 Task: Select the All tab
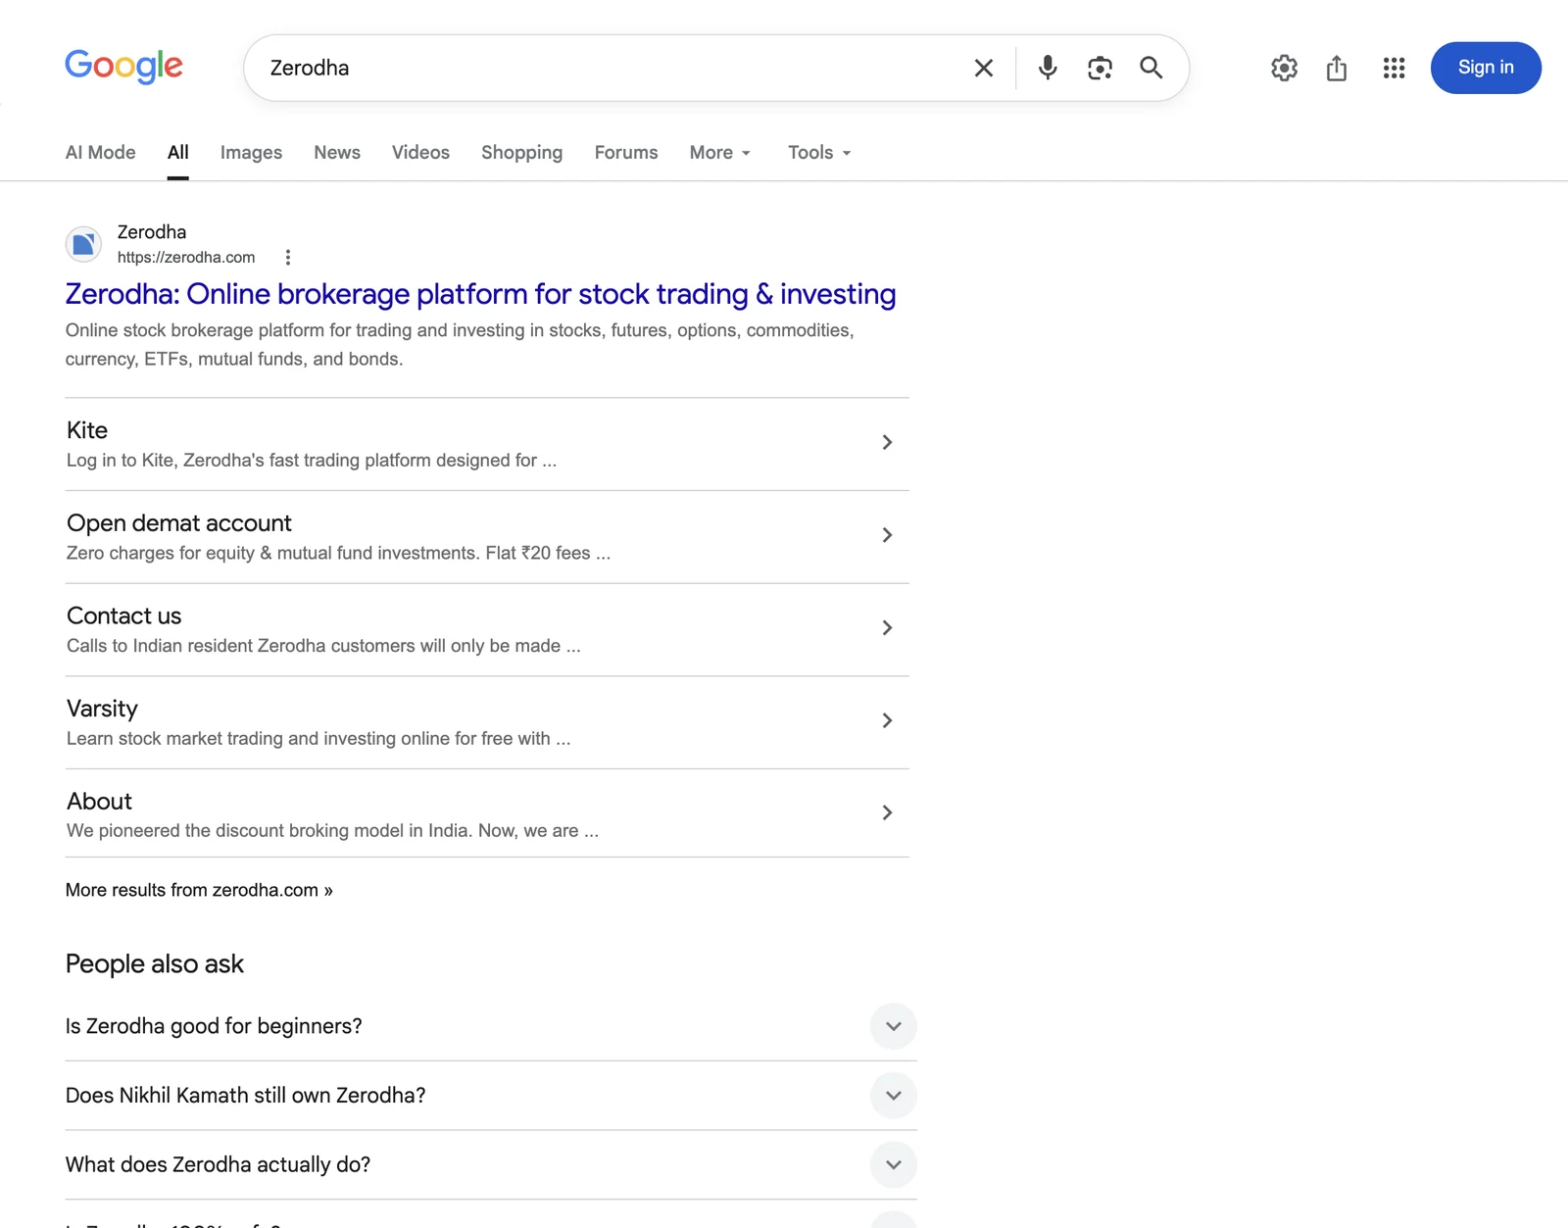click(177, 152)
